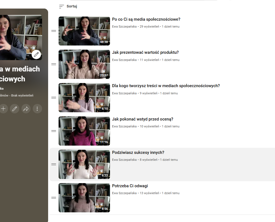Open 'Dla kogo tworzysz treści' video title
The width and height of the screenshot is (275, 222).
click(x=166, y=86)
